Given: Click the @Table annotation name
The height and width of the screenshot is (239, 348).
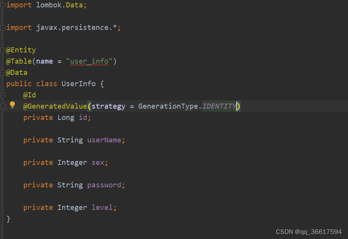Looking at the screenshot, I should click(x=18, y=61).
